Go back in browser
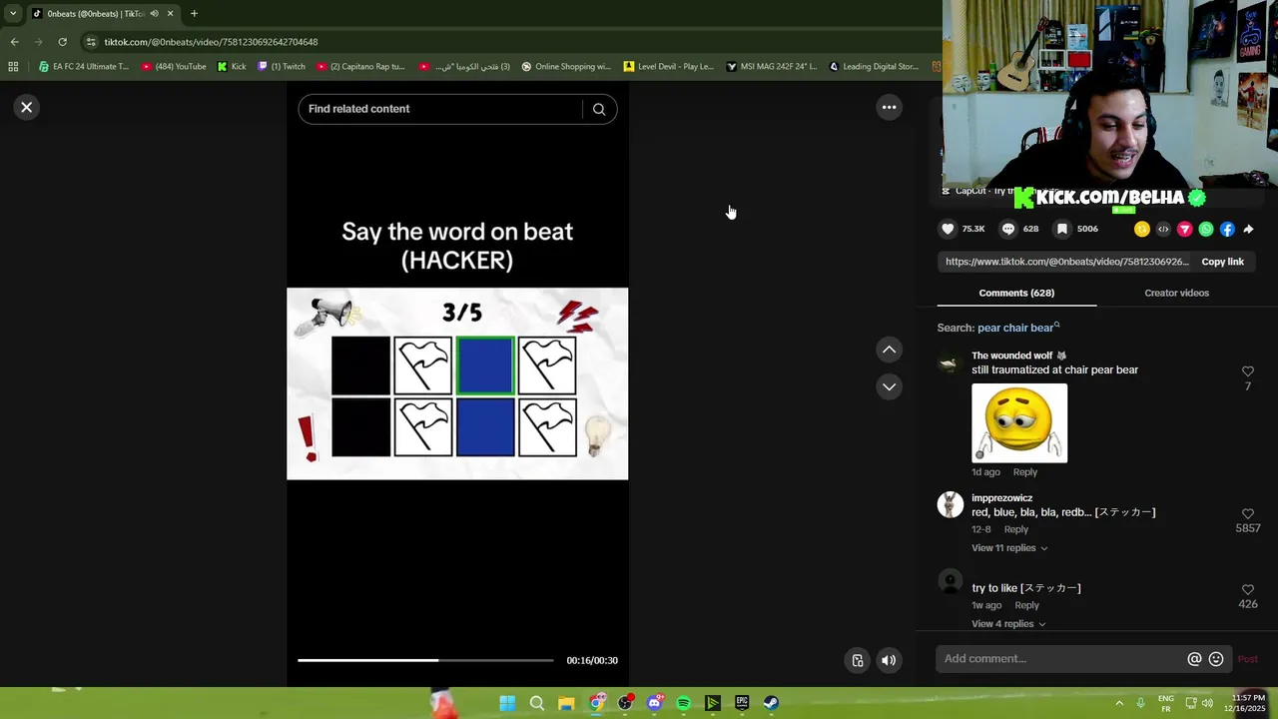 (x=14, y=42)
